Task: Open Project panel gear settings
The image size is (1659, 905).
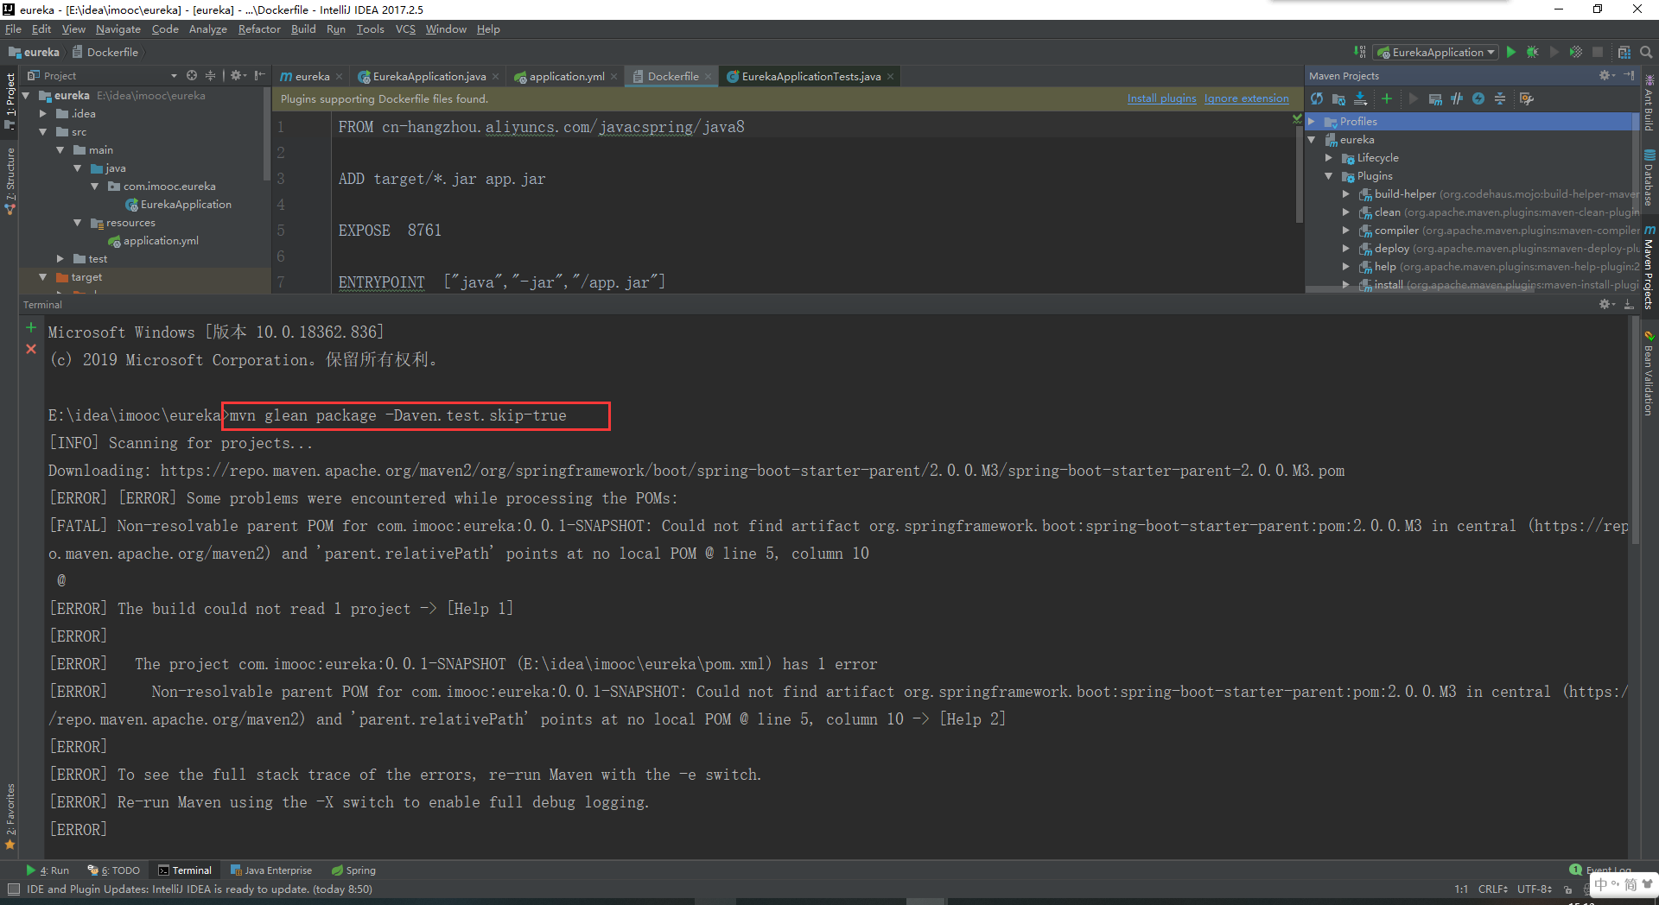Action: [x=238, y=76]
